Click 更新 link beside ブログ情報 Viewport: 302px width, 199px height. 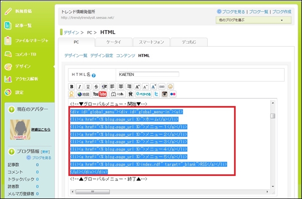pos(45,152)
